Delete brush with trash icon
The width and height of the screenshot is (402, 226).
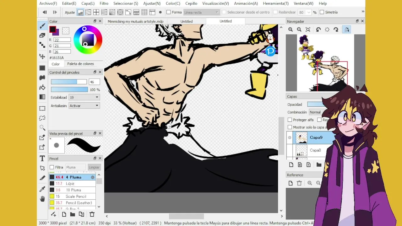(92, 214)
